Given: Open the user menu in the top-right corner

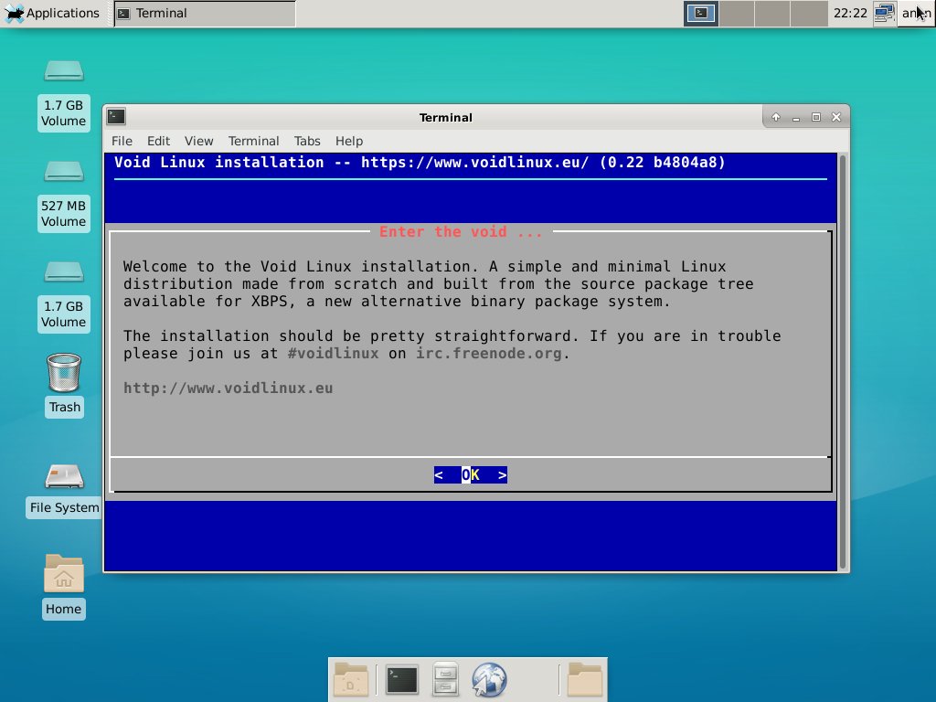Looking at the screenshot, I should click(x=916, y=13).
